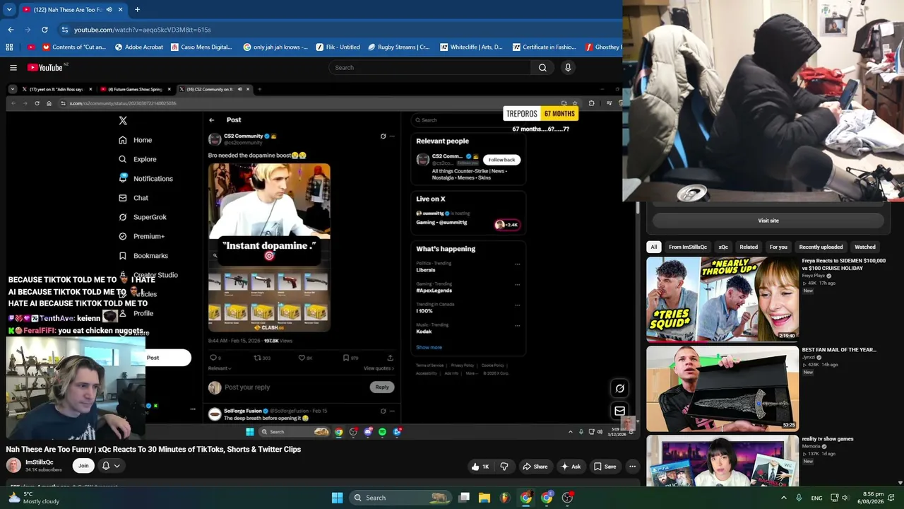Viewport: 904px width, 509px height.
Task: Click the YouTube search magnifier button
Action: pos(542,68)
